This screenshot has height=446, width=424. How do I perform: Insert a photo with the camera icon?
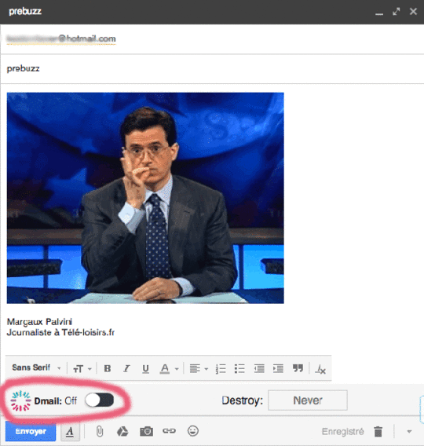point(146,431)
